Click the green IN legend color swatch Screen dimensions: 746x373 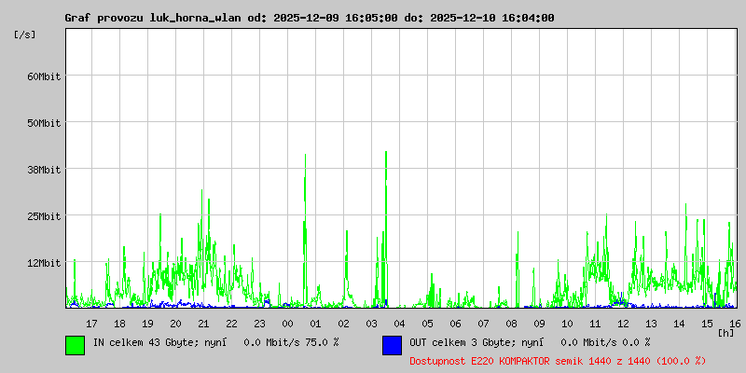pos(75,344)
